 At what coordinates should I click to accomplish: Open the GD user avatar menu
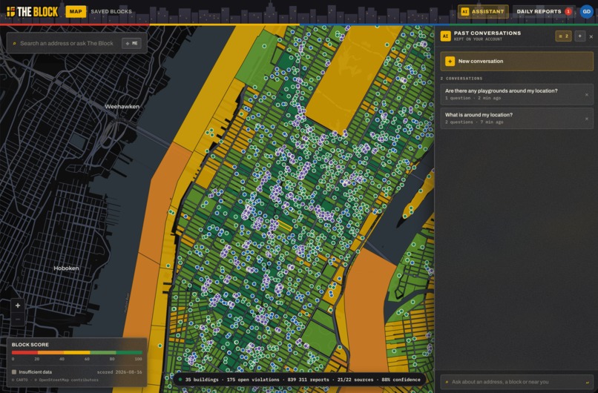587,11
